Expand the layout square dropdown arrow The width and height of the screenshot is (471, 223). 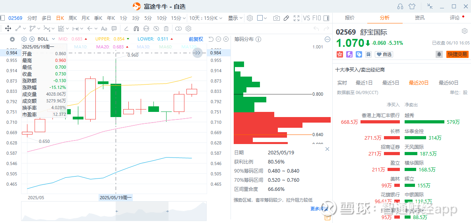[266, 18]
